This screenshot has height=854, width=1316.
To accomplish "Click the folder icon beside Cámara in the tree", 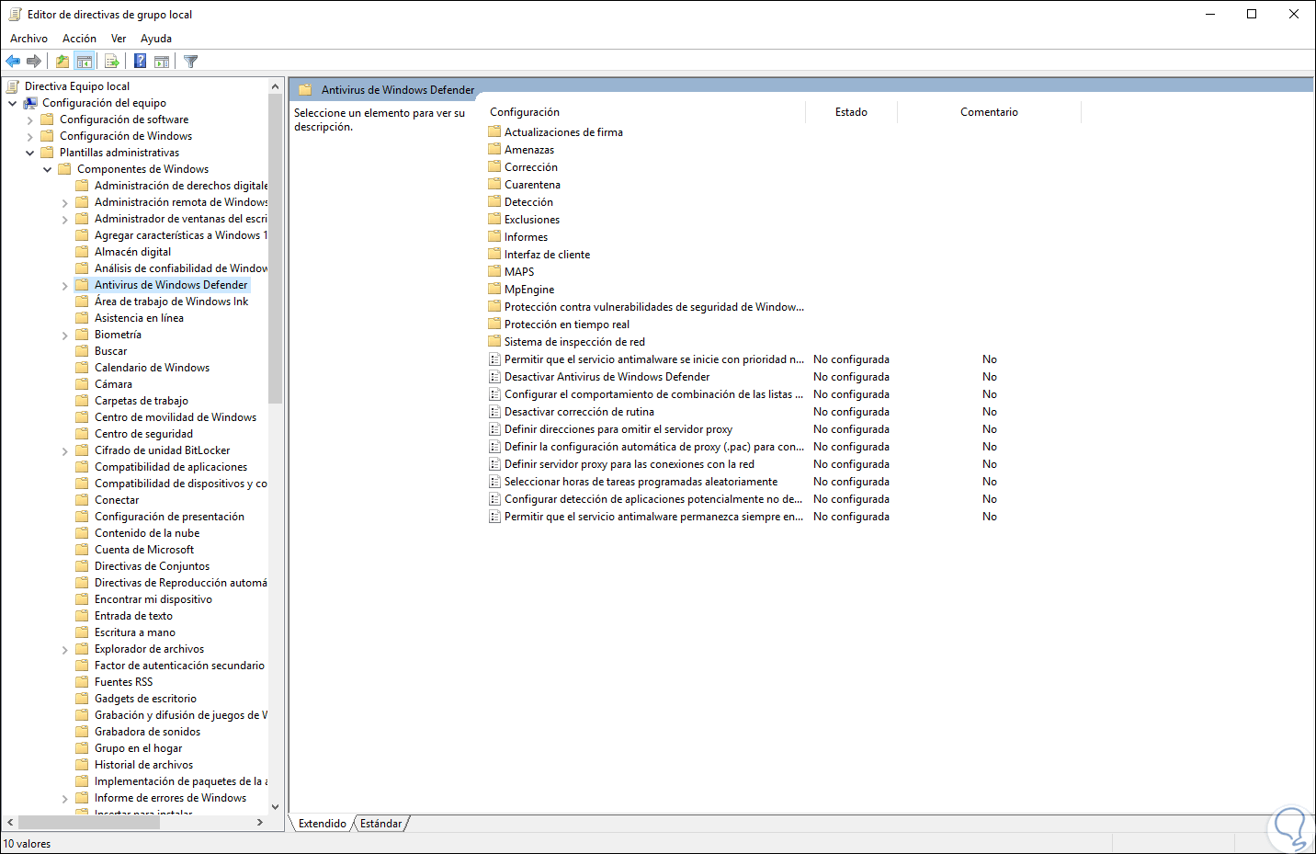I will pyautogui.click(x=82, y=384).
